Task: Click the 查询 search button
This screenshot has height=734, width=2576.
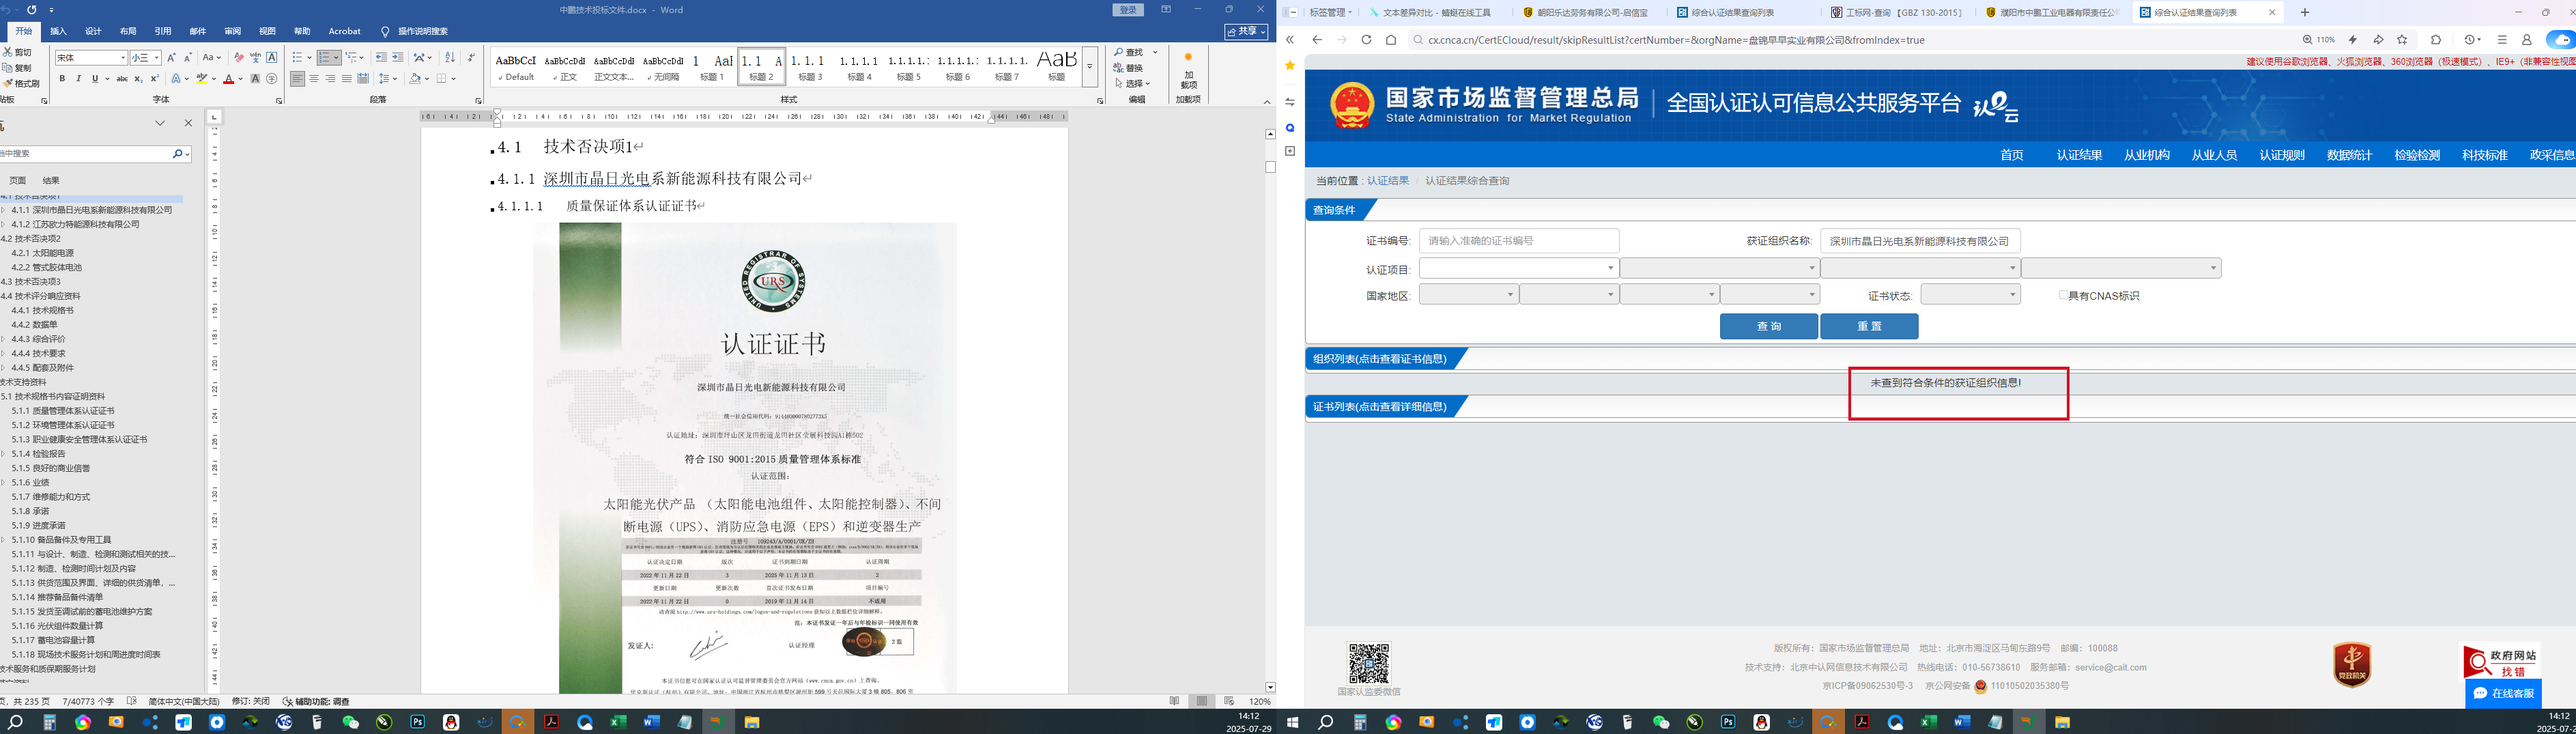Action: click(x=1769, y=326)
